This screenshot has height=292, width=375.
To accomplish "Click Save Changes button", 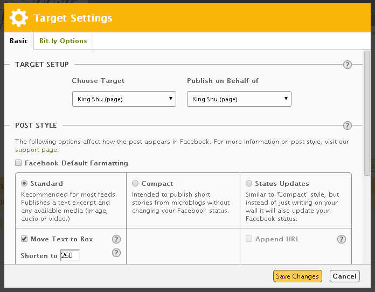I will coord(297,276).
